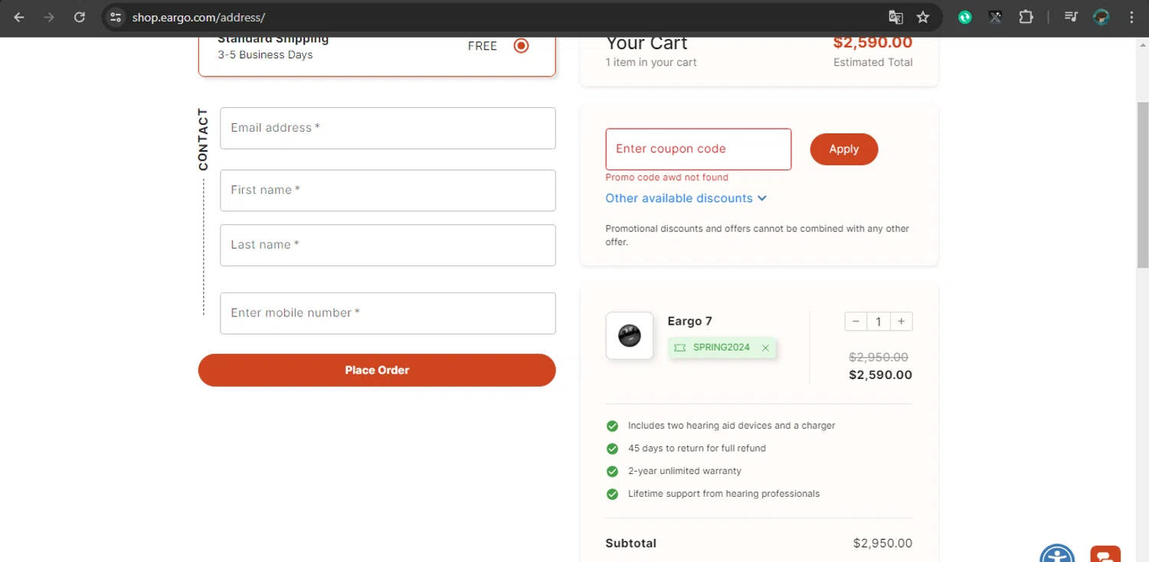
Task: Focus the First name field
Action: coord(388,190)
